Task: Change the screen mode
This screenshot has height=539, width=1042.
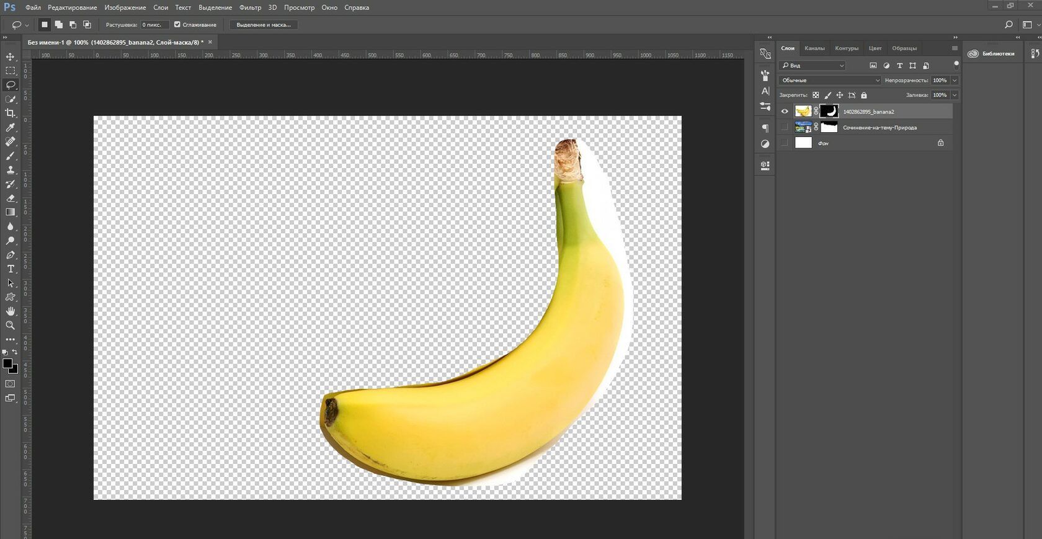Action: (11, 398)
